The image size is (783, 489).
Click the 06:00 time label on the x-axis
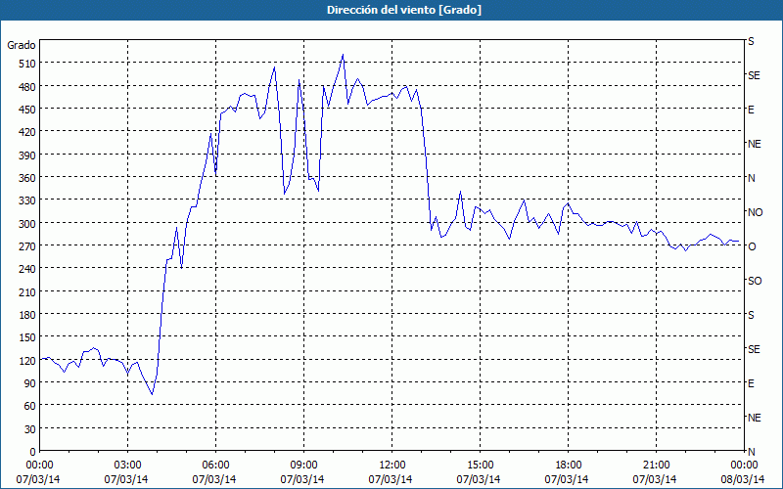(x=215, y=466)
